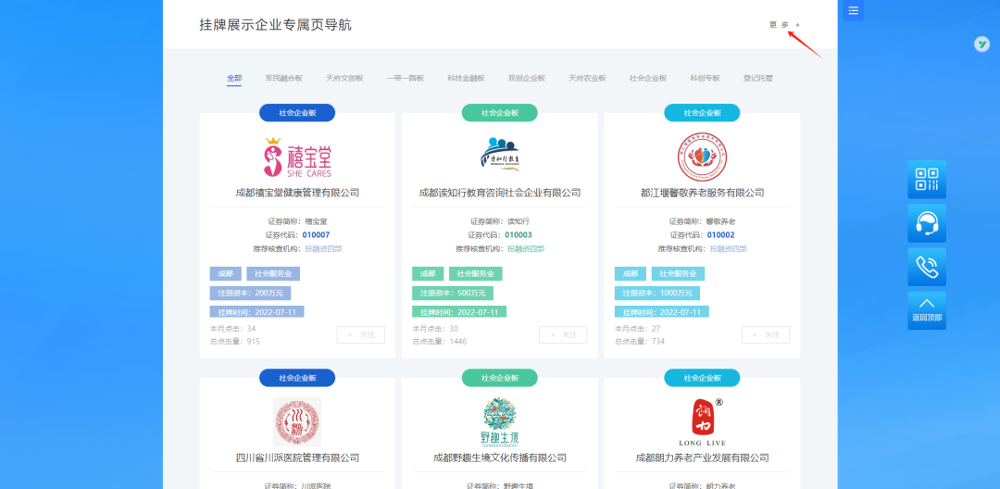
Task: Click 更多 + link in header
Action: 784,25
